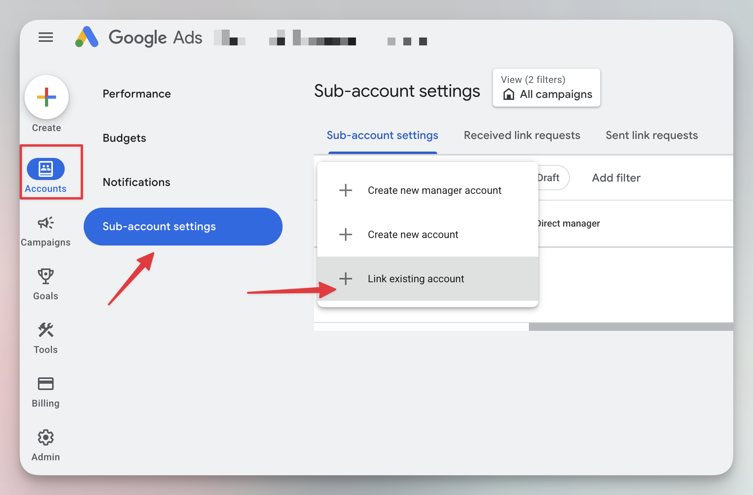Click the Direct manager column header
The width and height of the screenshot is (753, 495).
click(569, 223)
